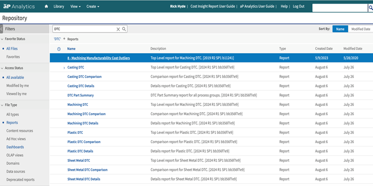Viewport: 373px width, 186px height.
Task: Select All available access filter
Action: click(x=15, y=78)
